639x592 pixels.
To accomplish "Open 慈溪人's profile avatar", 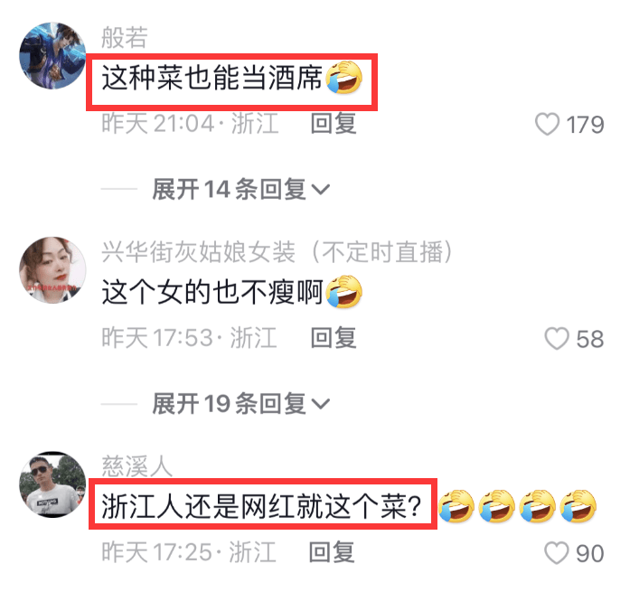I will (x=52, y=484).
